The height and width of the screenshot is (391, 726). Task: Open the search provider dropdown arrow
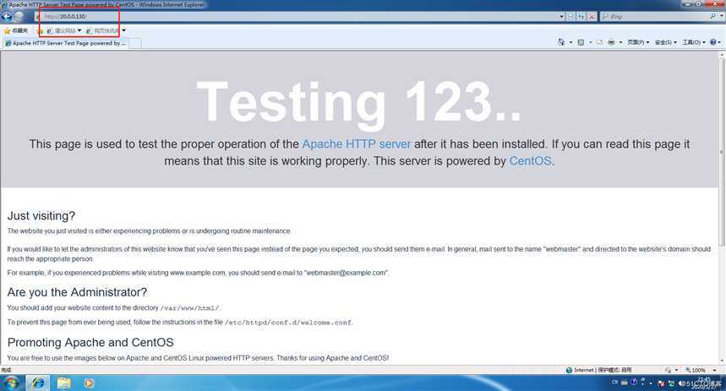point(722,17)
